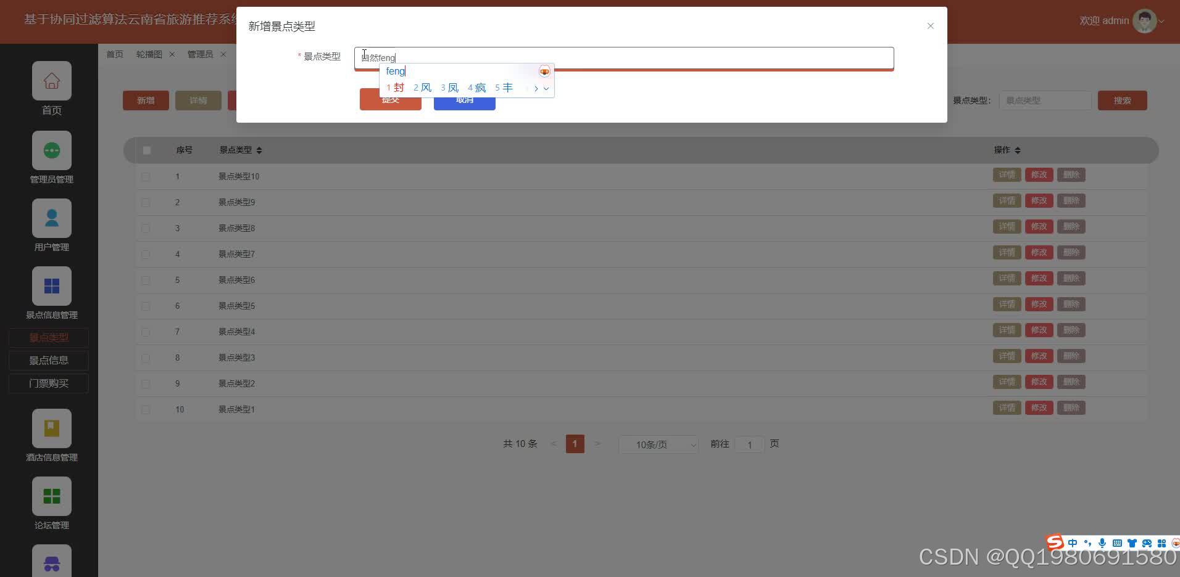Switch to the 首页 tab
Screen dimensions: 1180x577
tap(115, 54)
